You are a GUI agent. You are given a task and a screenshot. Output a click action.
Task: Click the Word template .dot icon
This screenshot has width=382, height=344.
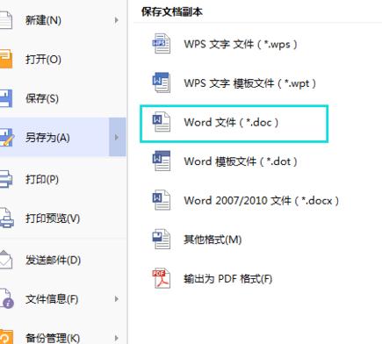(x=162, y=161)
